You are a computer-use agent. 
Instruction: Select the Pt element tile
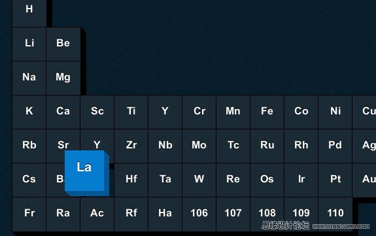(335, 180)
